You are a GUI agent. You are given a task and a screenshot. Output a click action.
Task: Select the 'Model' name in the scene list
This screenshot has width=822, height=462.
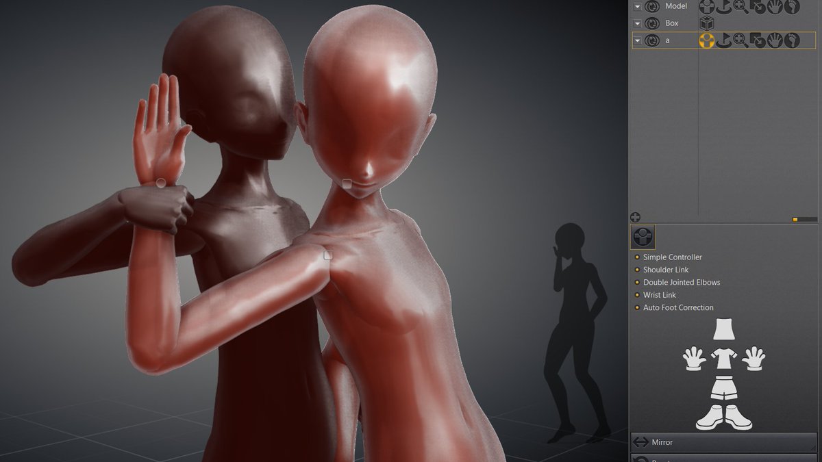pyautogui.click(x=676, y=6)
